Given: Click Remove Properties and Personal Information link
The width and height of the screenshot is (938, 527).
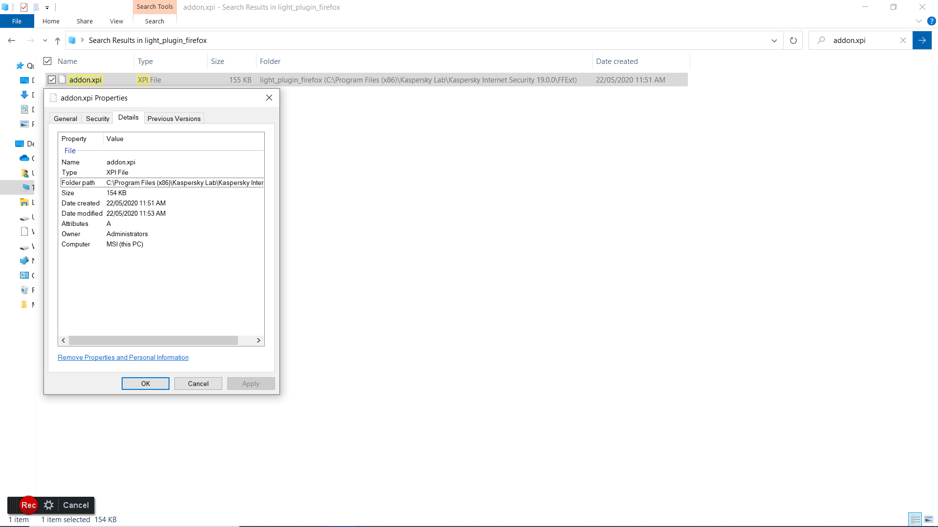Looking at the screenshot, I should pyautogui.click(x=123, y=357).
